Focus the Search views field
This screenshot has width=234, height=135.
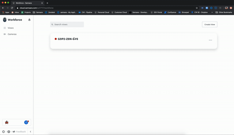(67, 24)
